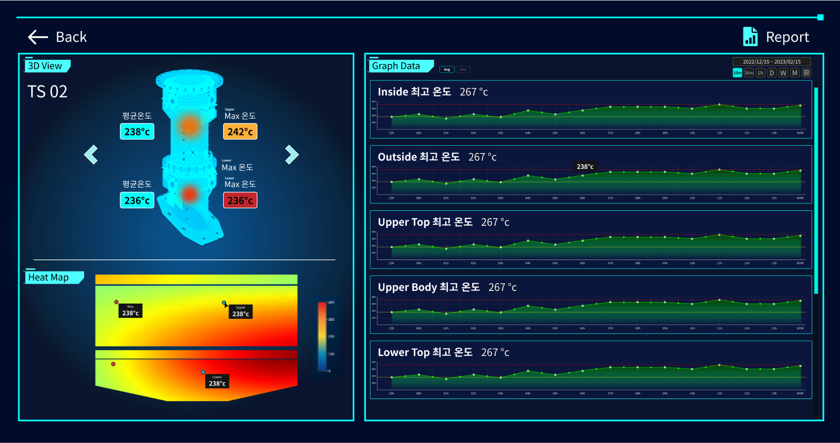Switch to Monthly view with M
The width and height of the screenshot is (840, 443).
pyautogui.click(x=795, y=73)
